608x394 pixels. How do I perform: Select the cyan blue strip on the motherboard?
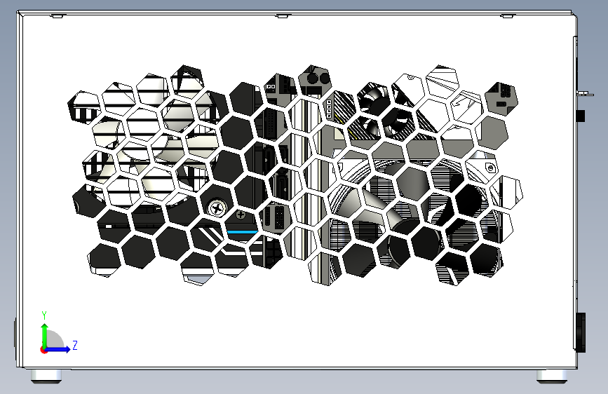point(243,232)
